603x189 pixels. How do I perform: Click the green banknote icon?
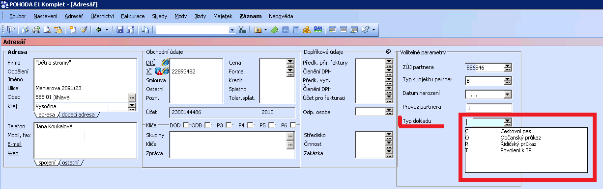[275, 30]
